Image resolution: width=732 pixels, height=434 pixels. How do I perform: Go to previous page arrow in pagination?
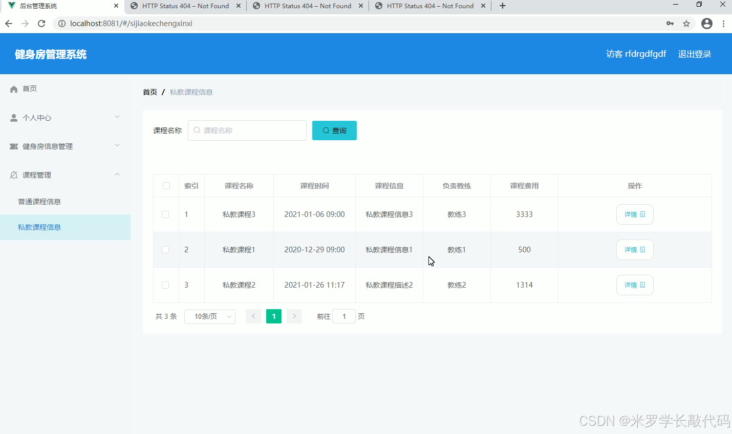click(253, 316)
